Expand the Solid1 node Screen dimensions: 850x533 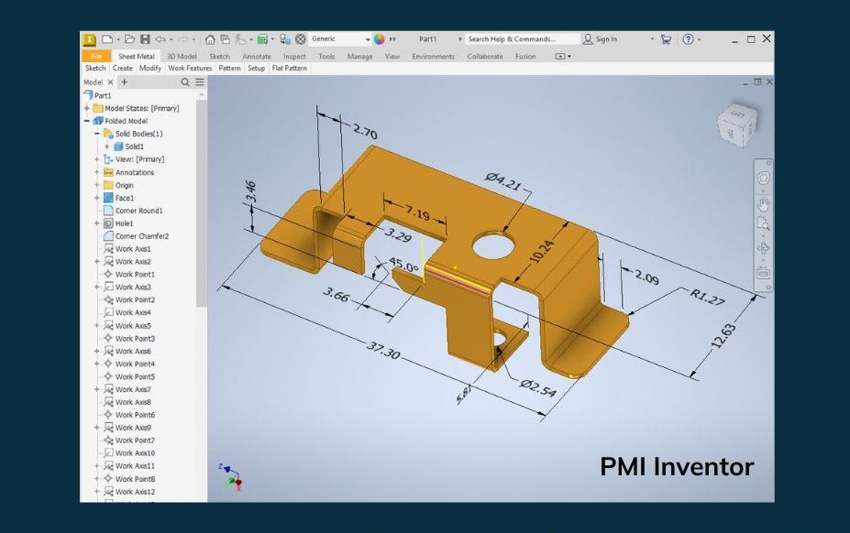pyautogui.click(x=106, y=147)
